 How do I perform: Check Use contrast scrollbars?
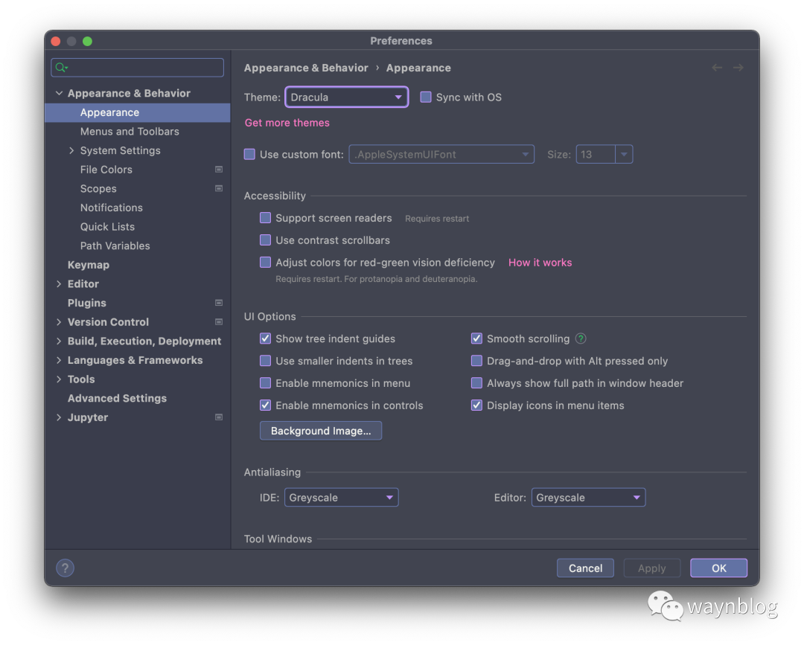[265, 240]
